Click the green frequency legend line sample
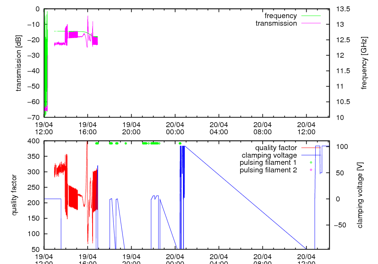Viewport: 378px width, 264px height. (310, 16)
